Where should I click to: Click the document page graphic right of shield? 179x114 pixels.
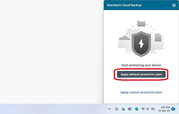point(158,38)
